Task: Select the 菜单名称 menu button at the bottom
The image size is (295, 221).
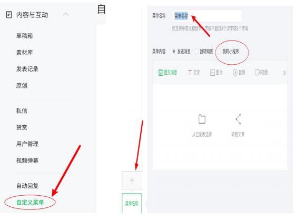Action: (x=132, y=203)
